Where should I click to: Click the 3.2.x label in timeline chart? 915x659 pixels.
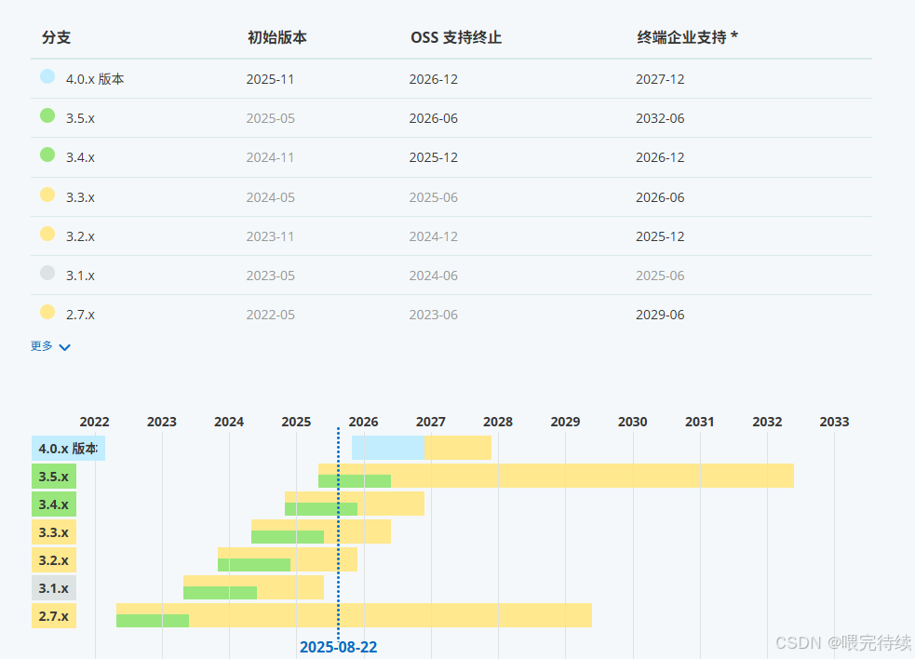coord(54,560)
